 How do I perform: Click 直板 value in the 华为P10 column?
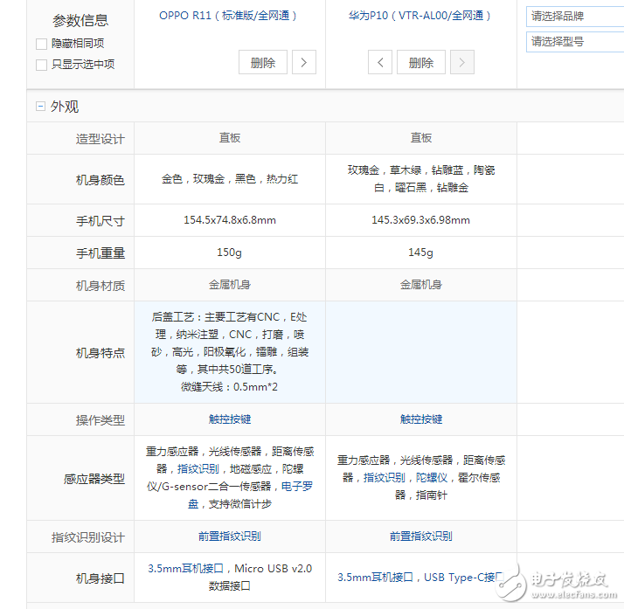click(x=421, y=138)
